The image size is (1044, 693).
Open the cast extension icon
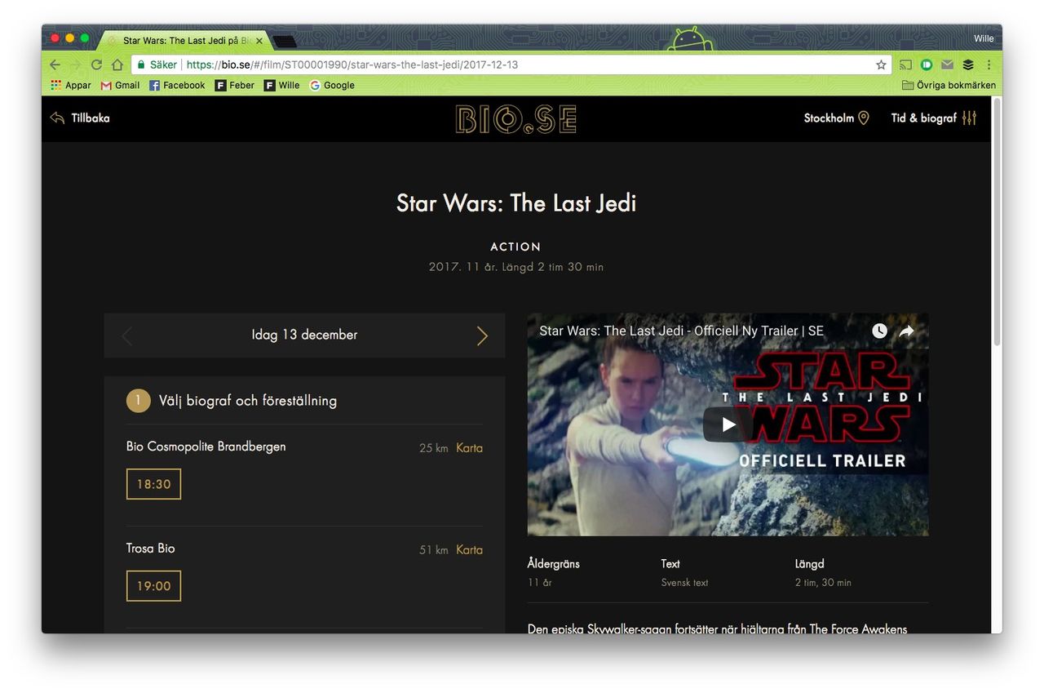[x=905, y=64]
